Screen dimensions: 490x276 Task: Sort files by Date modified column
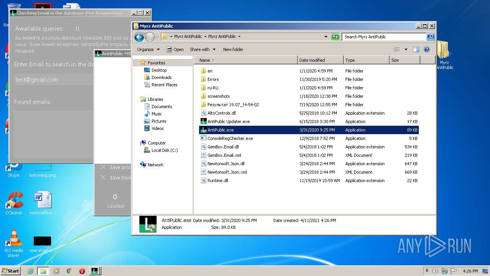point(320,60)
